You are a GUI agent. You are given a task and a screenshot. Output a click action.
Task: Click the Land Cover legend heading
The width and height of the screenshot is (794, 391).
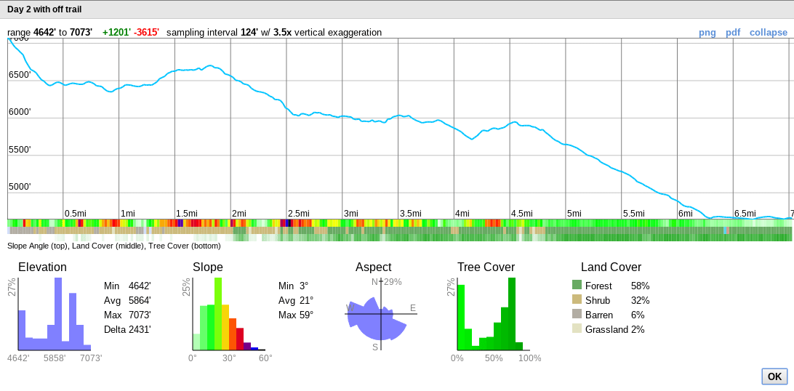coord(611,267)
